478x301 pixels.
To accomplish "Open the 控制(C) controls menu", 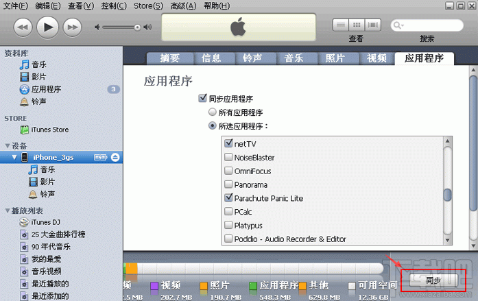I will (114, 5).
